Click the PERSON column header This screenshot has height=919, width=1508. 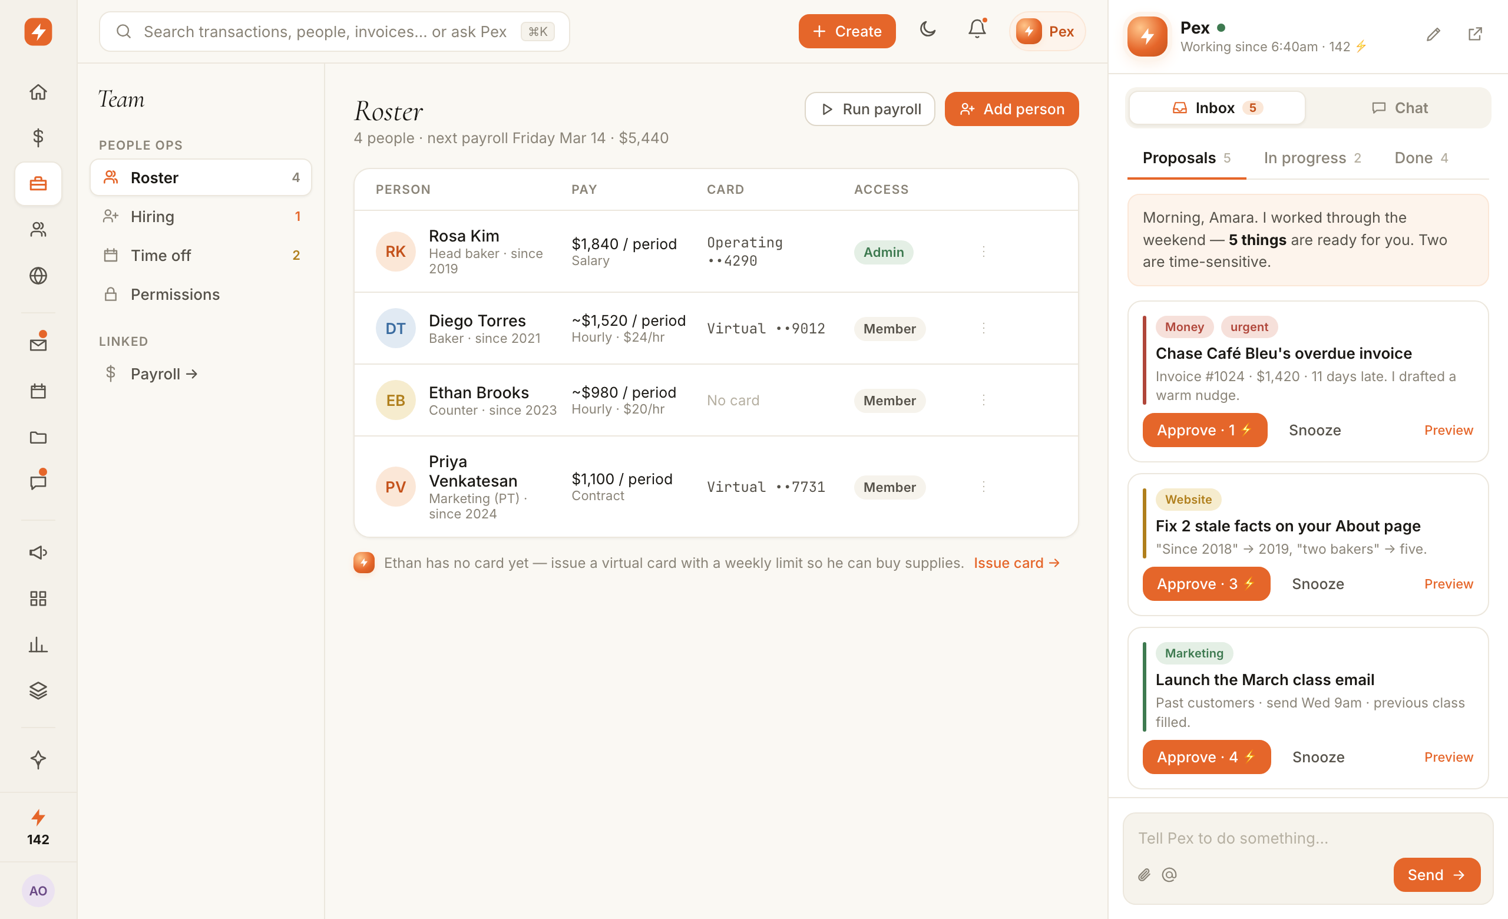[x=403, y=189]
